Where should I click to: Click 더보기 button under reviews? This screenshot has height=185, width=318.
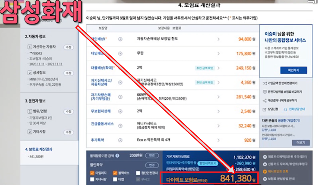[x=301, y=143]
